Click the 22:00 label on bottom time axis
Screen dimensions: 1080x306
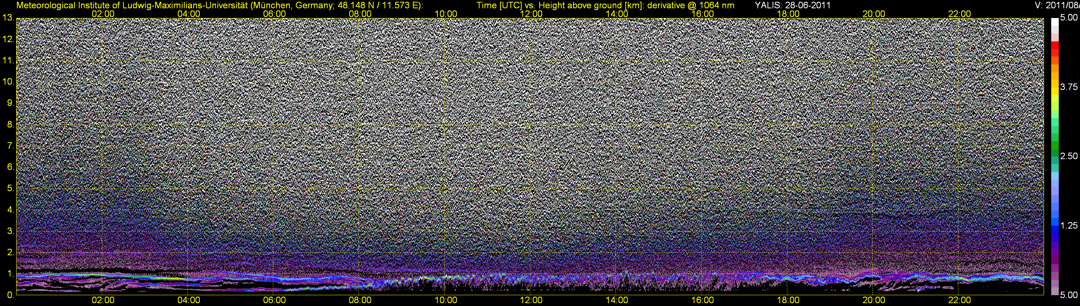click(x=960, y=300)
